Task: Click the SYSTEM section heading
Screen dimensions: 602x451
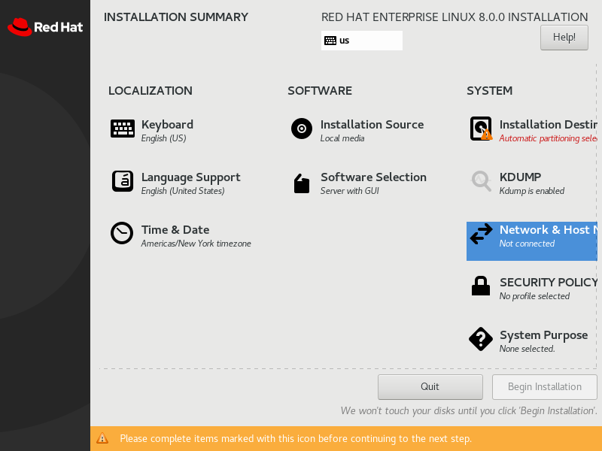Action: (x=489, y=91)
